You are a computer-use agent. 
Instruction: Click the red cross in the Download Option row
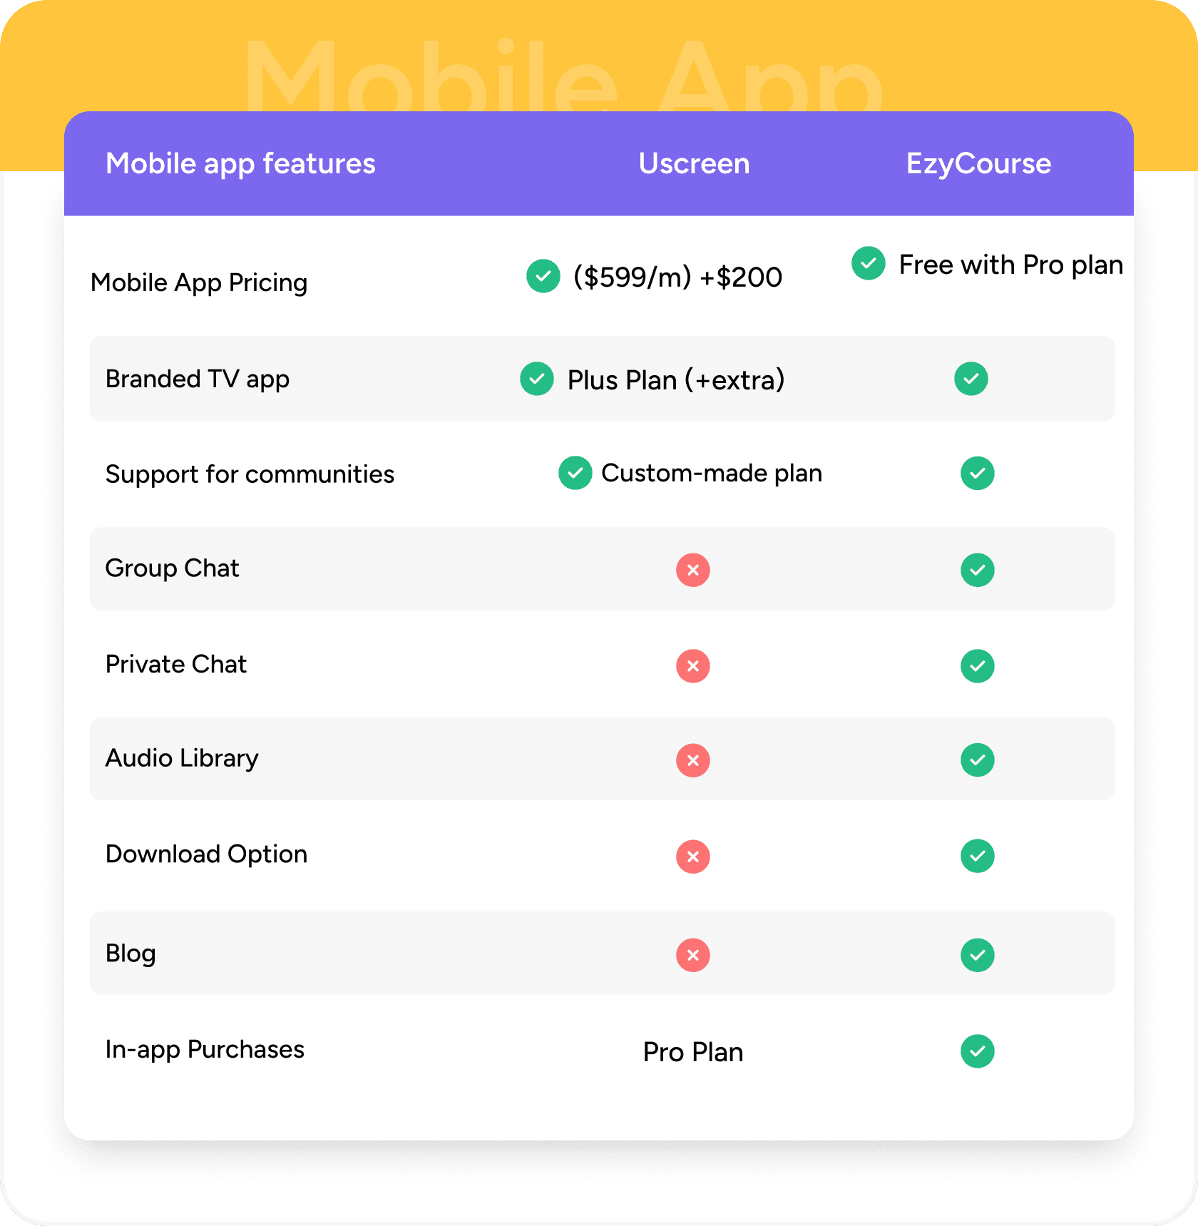click(693, 857)
